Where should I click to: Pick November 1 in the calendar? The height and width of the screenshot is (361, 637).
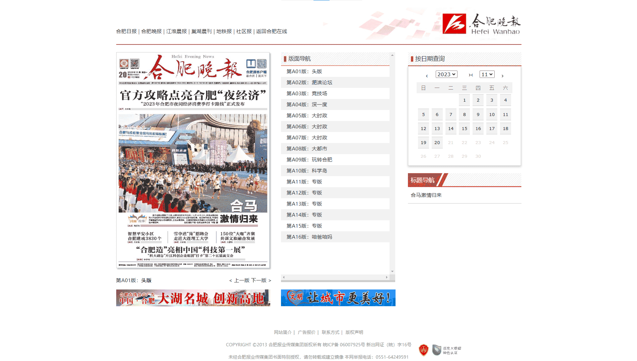point(465,100)
